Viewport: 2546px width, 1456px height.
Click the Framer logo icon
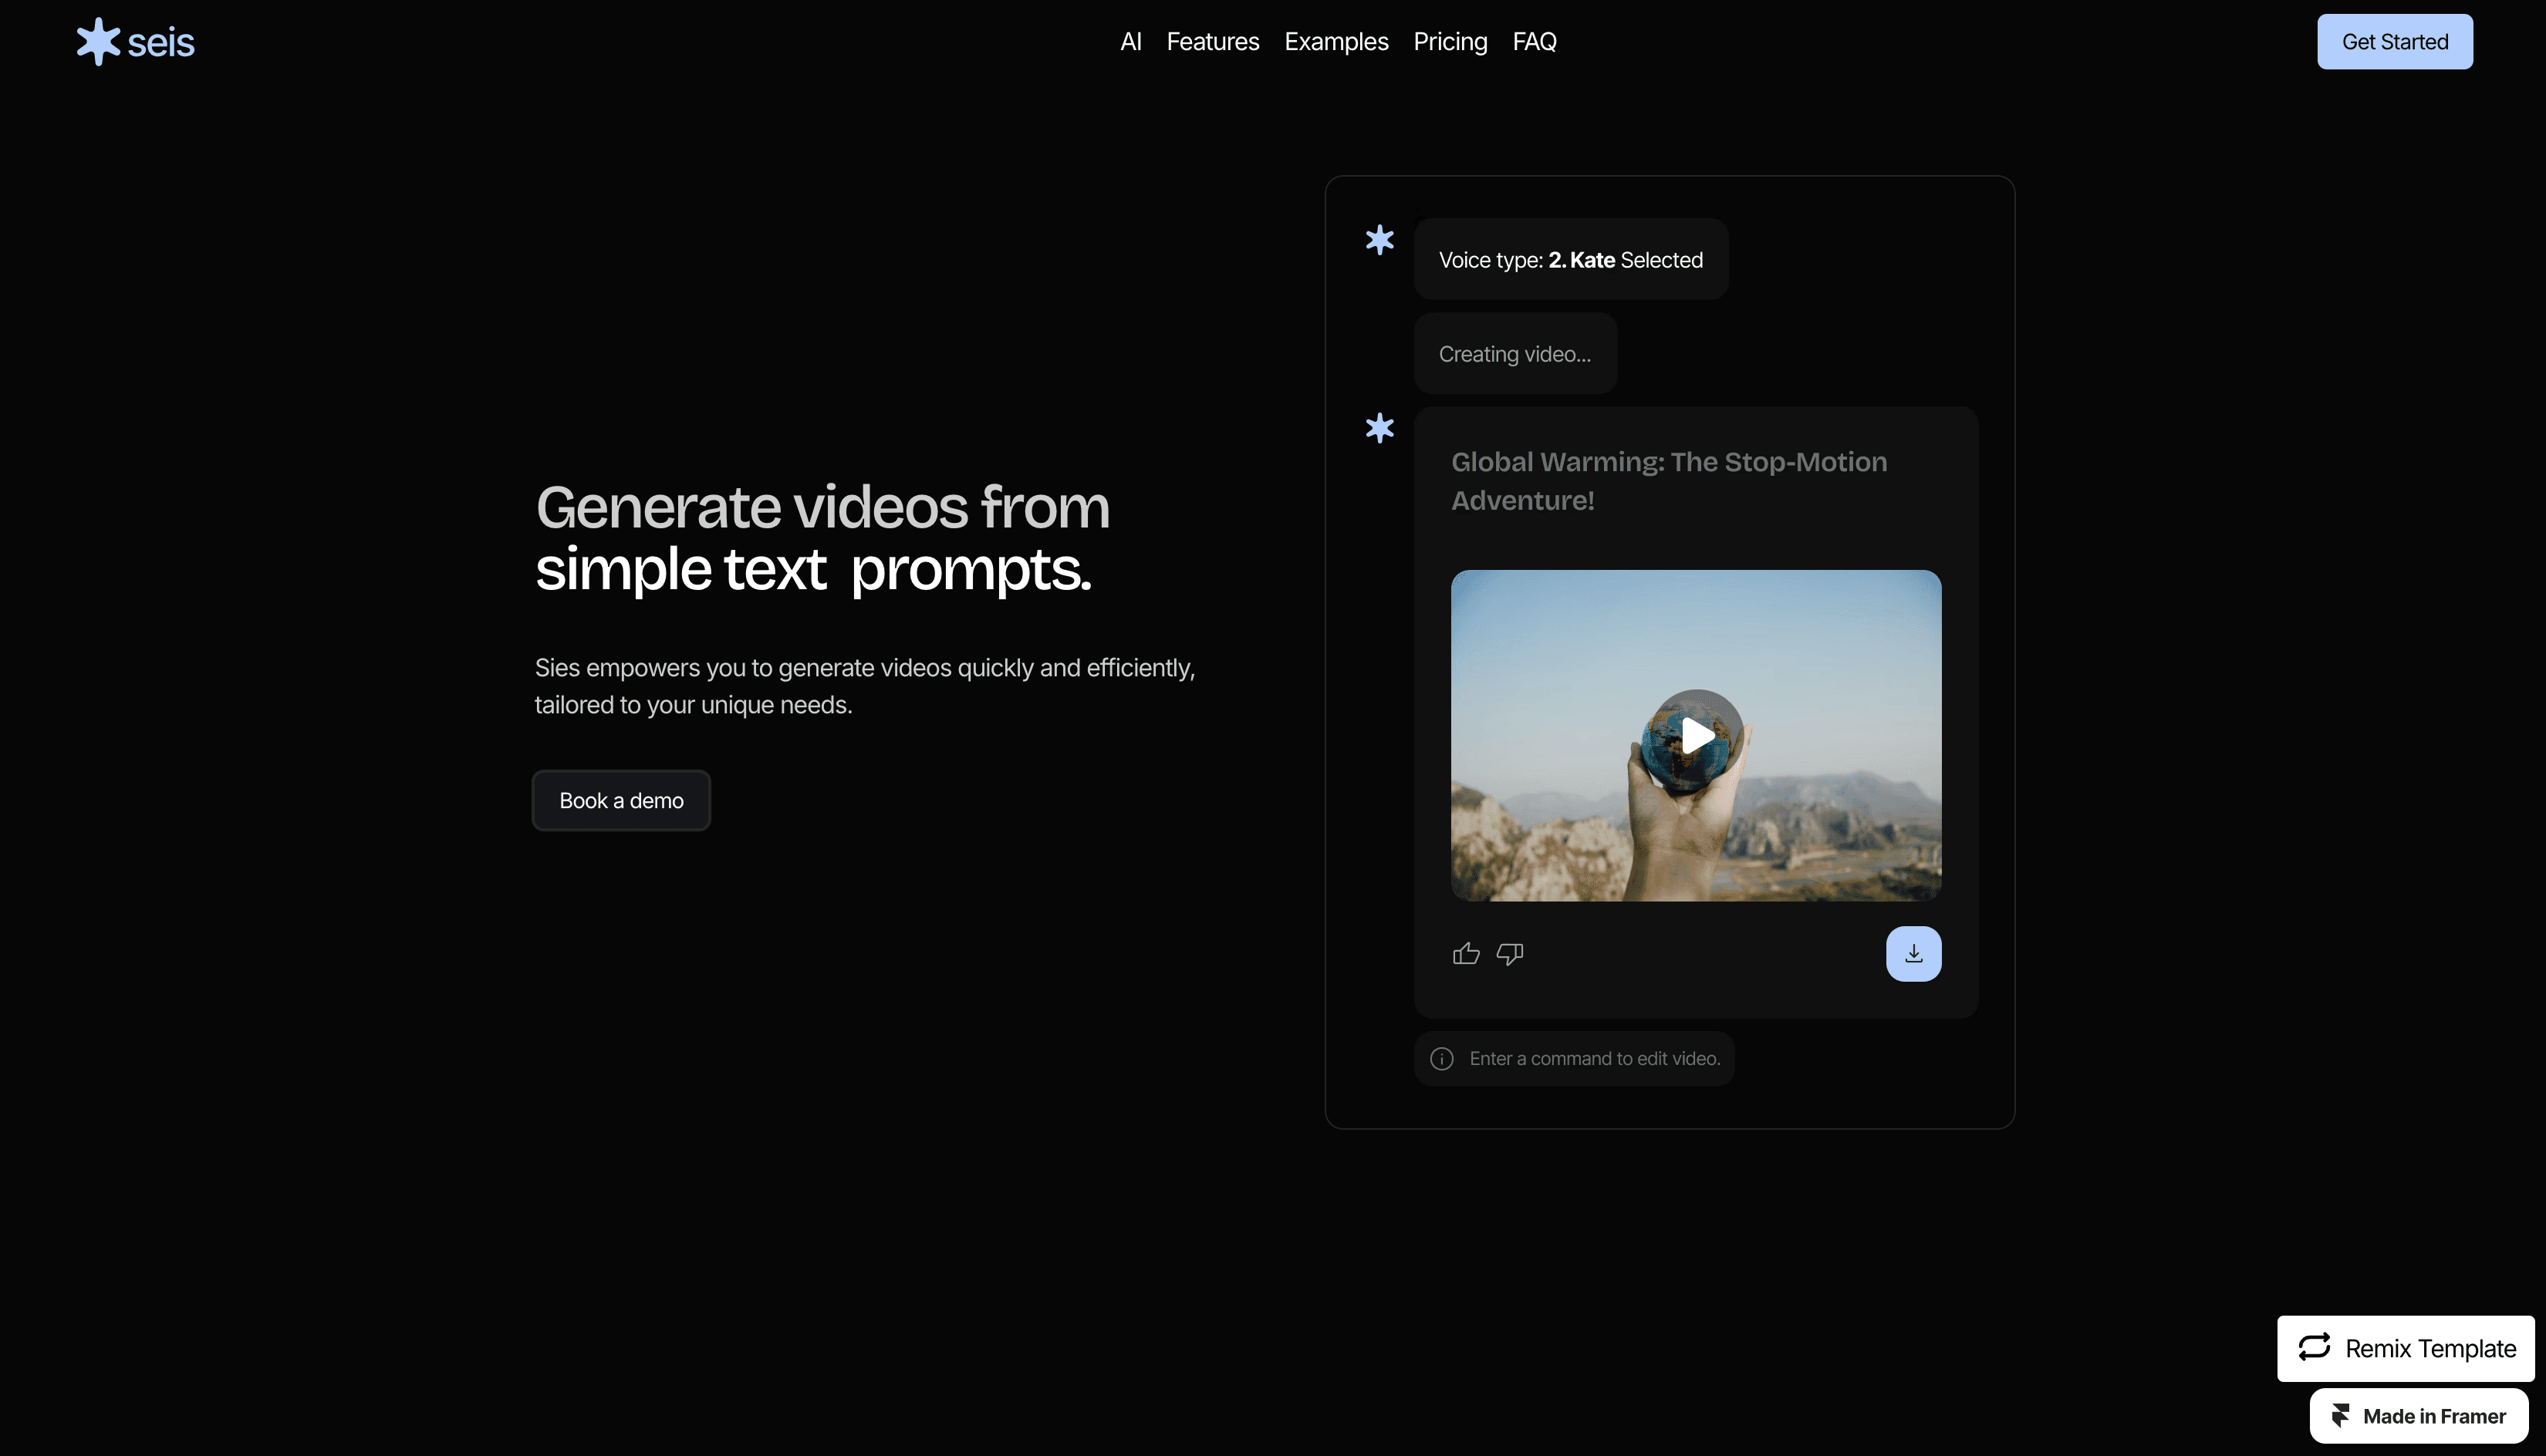click(2340, 1416)
